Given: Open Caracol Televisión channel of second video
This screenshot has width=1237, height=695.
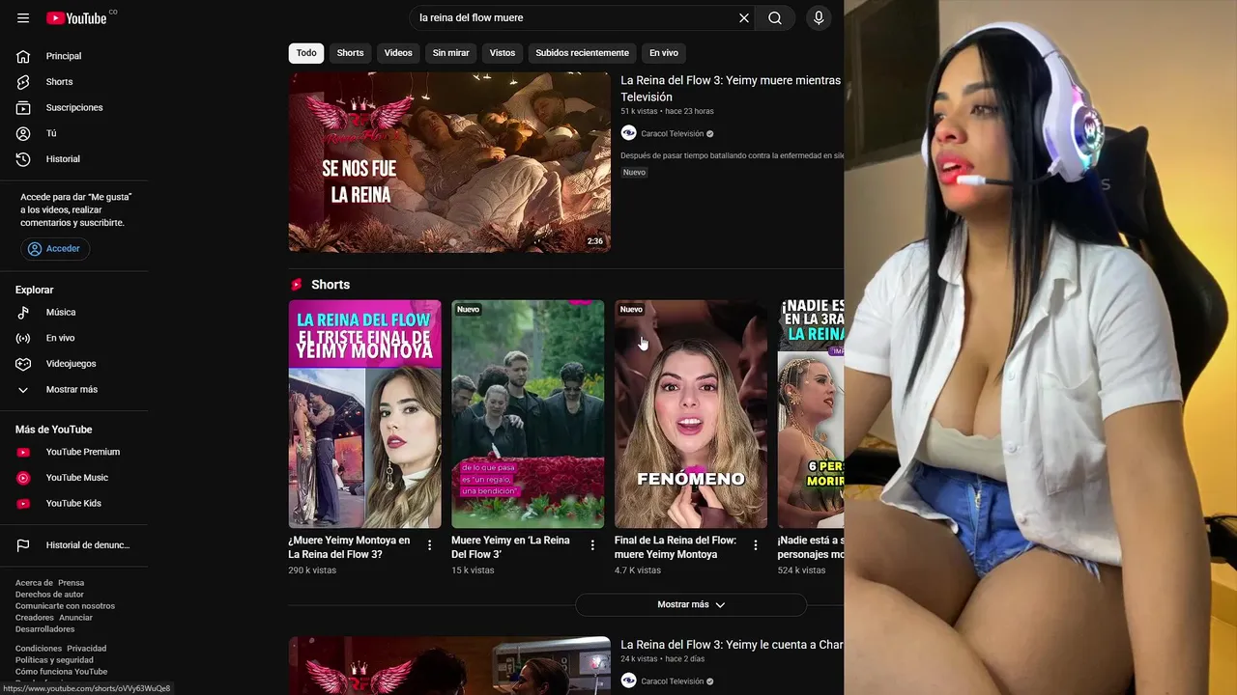Looking at the screenshot, I should tap(672, 681).
